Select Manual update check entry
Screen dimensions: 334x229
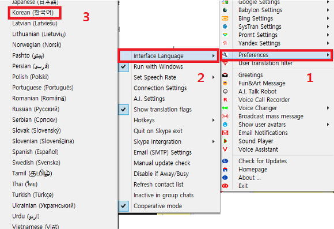point(162,163)
